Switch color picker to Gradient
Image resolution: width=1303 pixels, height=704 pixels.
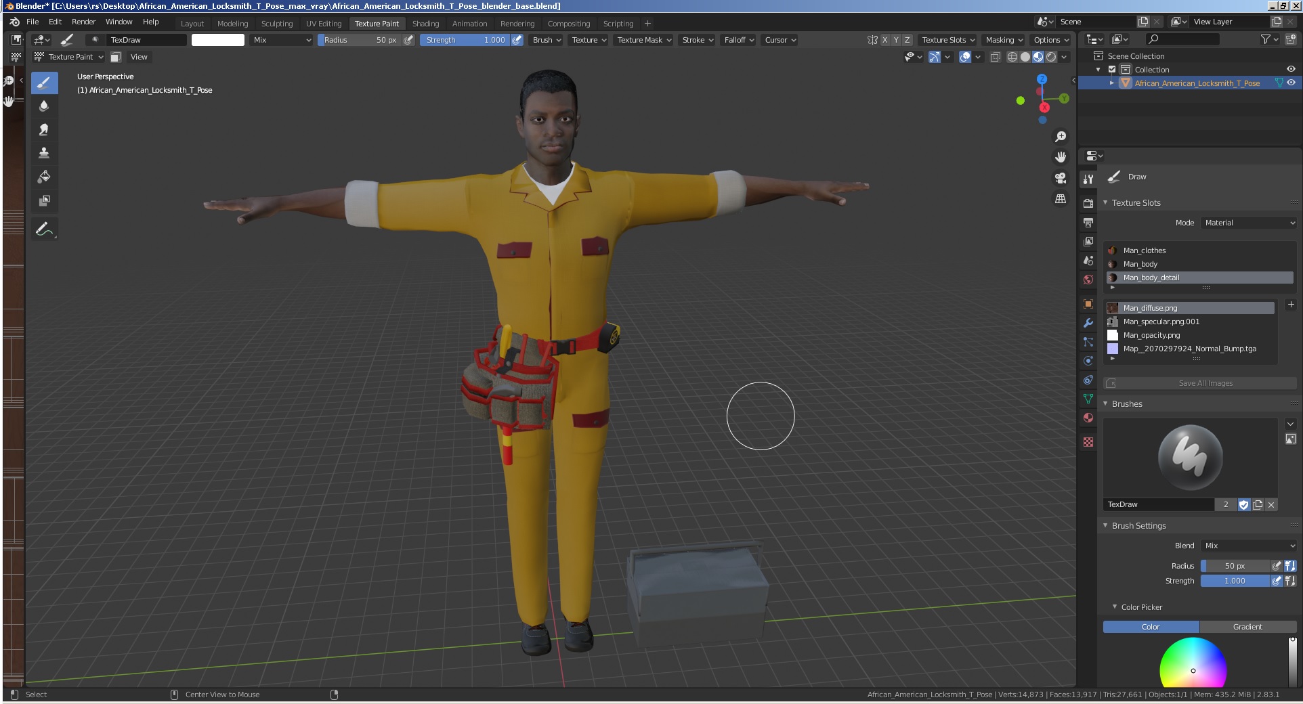coord(1247,627)
